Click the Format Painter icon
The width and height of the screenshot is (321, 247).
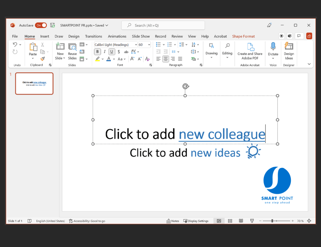(43, 59)
